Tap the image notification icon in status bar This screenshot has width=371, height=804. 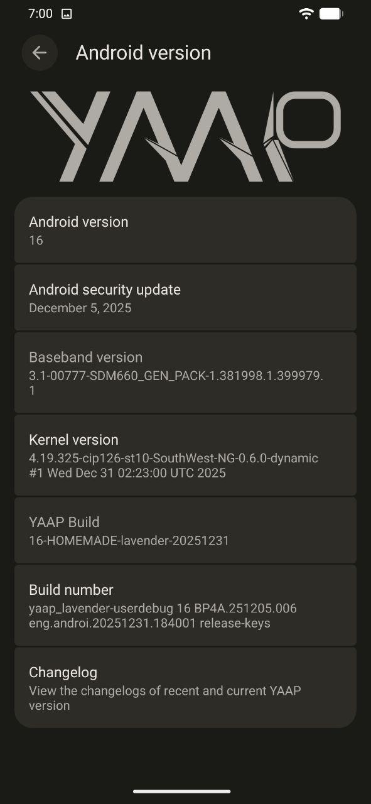click(67, 14)
